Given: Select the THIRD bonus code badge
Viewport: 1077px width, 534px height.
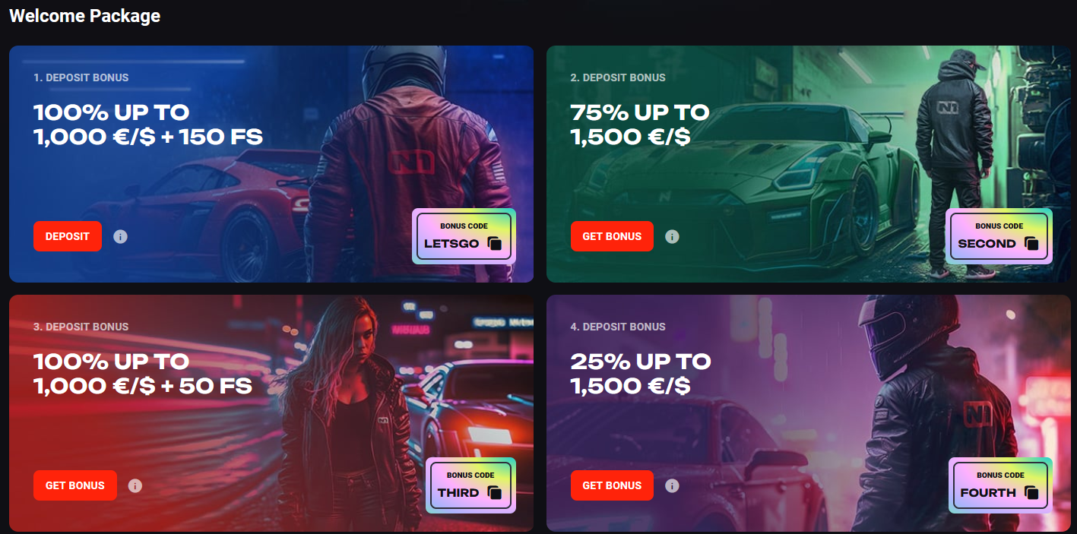Looking at the screenshot, I should click(x=470, y=485).
